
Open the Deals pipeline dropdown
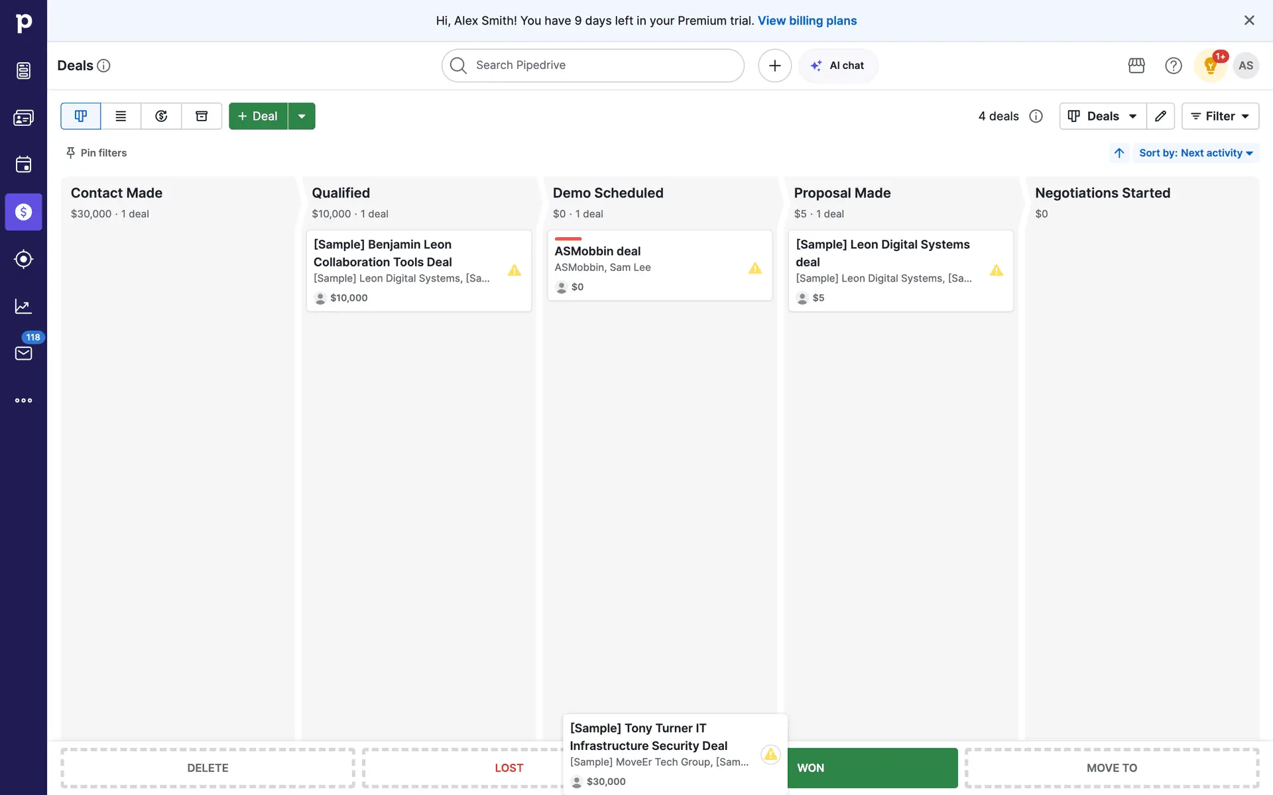pos(1103,116)
